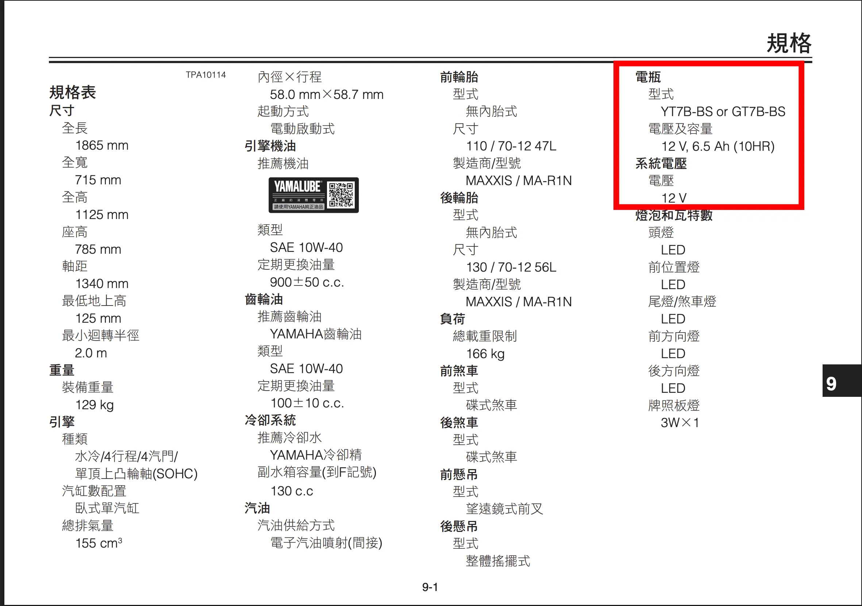Click the 單頂上凸輪軸(SOHC) engine type text
The height and width of the screenshot is (606, 862).
tap(136, 474)
